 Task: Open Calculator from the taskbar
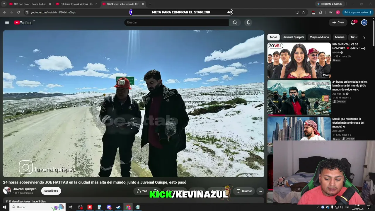click(x=100, y=207)
